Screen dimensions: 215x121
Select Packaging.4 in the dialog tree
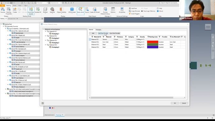point(55,47)
